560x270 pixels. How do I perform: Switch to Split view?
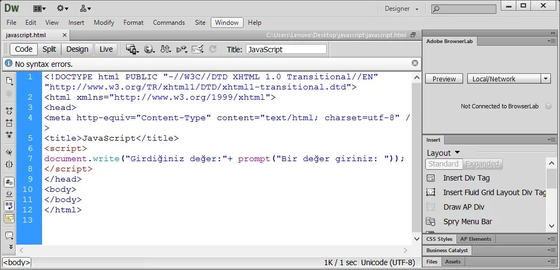49,49
